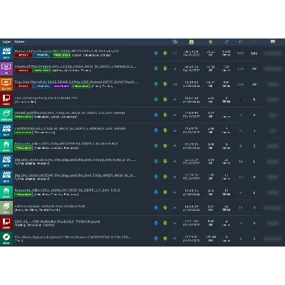Open the Big Sky S03E06 1080p torrent link
The image size is (285, 285).
tap(75, 160)
